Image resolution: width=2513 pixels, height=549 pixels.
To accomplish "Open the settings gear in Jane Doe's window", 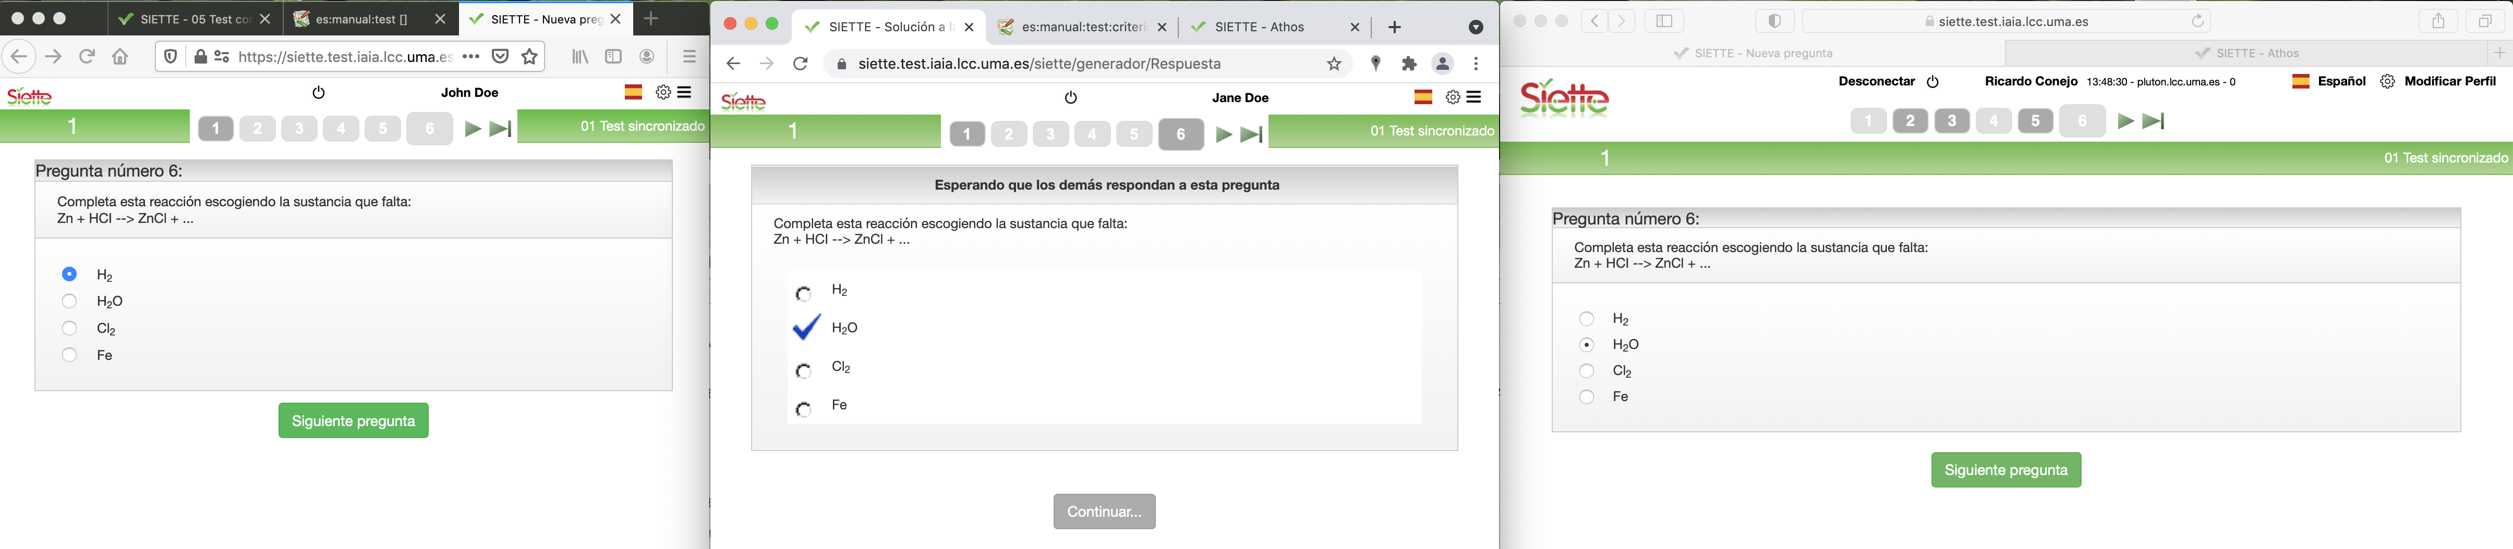I will coord(1453,97).
